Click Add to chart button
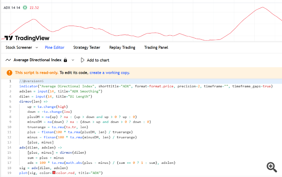 95,60
